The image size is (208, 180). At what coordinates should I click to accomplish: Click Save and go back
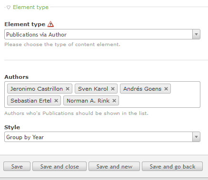[x=172, y=166]
